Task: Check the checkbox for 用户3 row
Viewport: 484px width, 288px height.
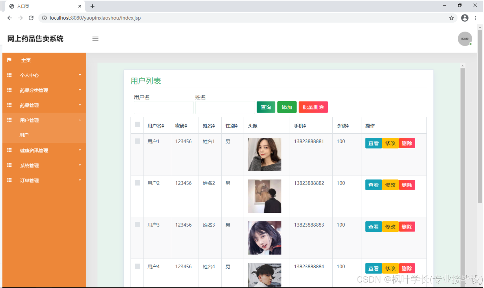Action: click(x=137, y=224)
